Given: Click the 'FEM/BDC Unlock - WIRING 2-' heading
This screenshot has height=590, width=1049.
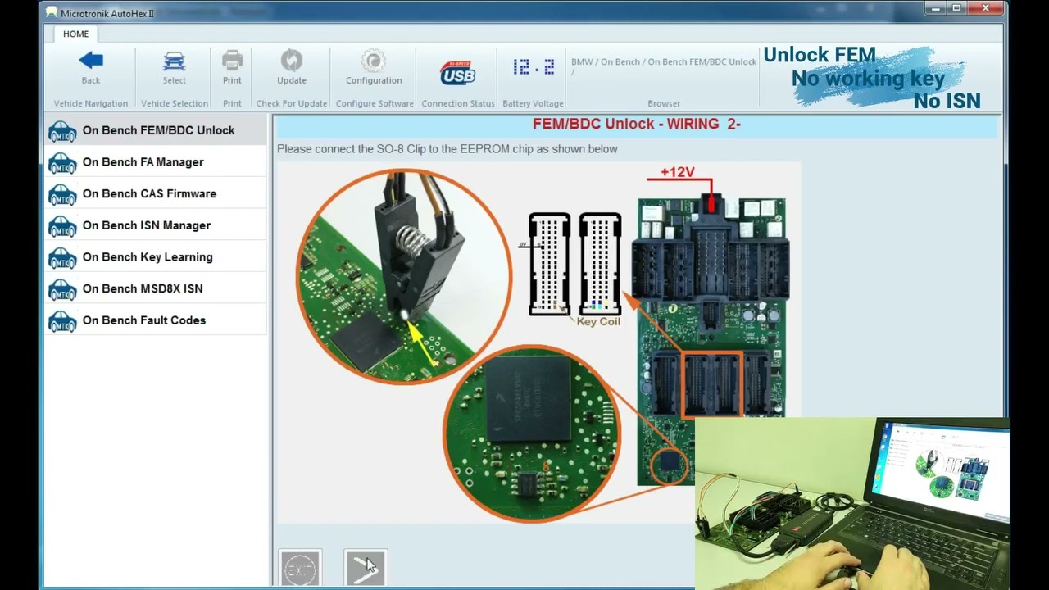Looking at the screenshot, I should pyautogui.click(x=637, y=125).
